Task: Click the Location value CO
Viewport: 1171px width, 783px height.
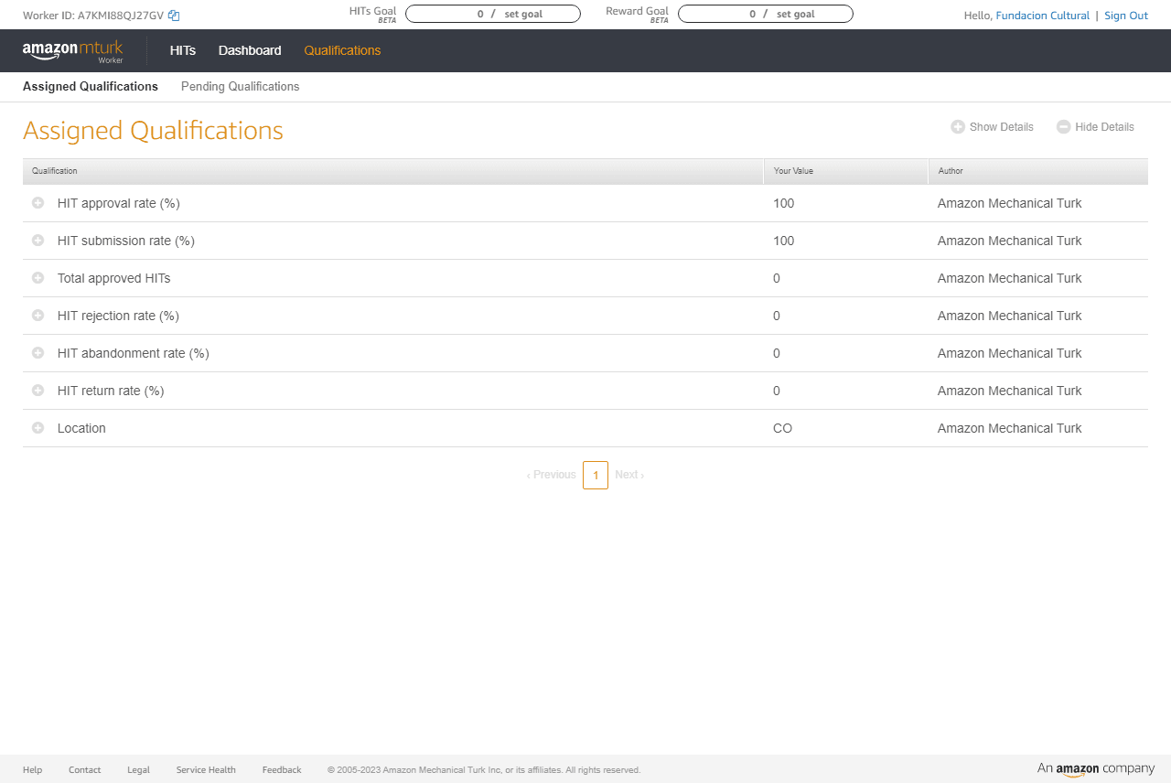Action: [782, 428]
